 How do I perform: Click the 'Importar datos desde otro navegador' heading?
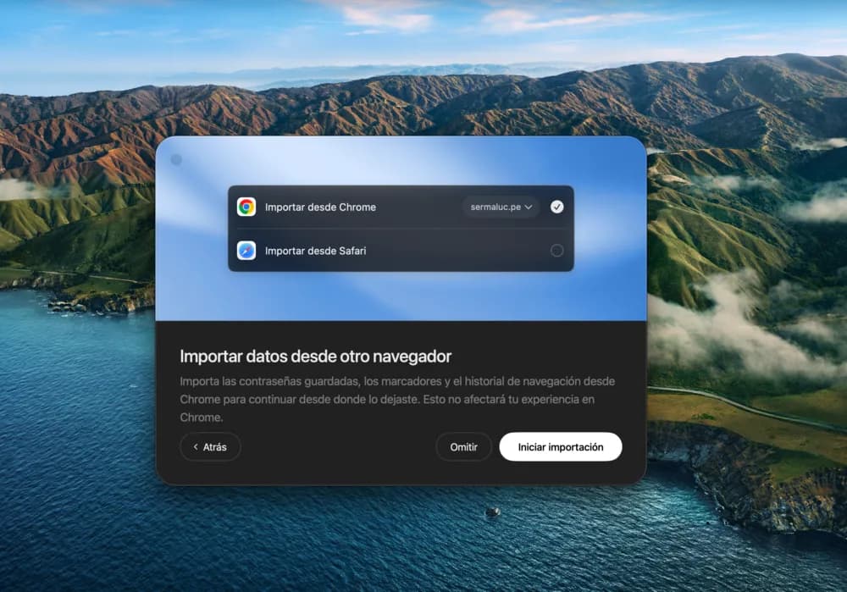315,356
